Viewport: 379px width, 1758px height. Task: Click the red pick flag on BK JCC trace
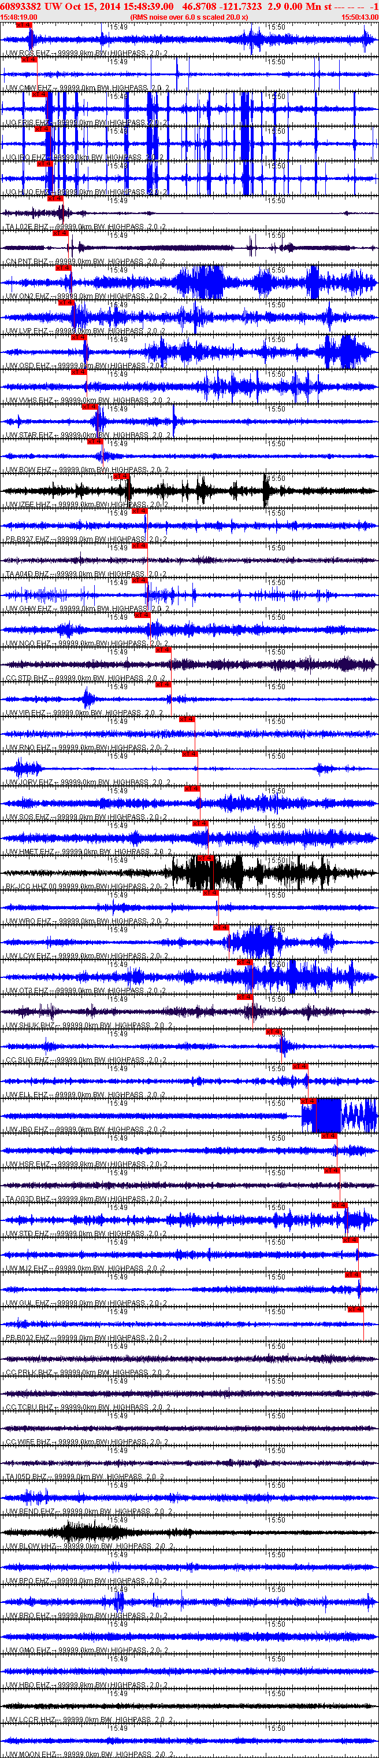click(x=205, y=859)
